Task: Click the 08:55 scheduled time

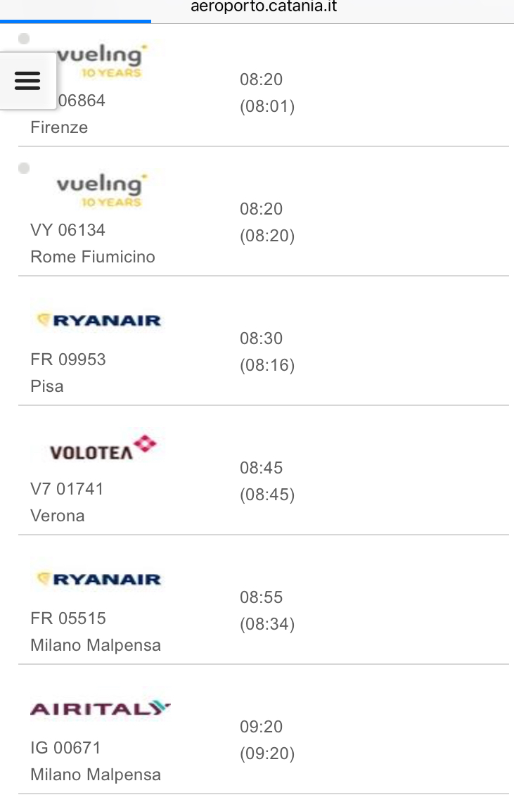Action: tap(261, 597)
